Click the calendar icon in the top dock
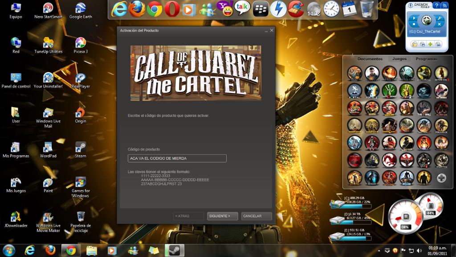 click(x=349, y=9)
